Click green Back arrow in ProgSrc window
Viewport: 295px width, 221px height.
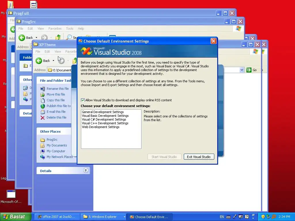pyautogui.click(x=22, y=38)
